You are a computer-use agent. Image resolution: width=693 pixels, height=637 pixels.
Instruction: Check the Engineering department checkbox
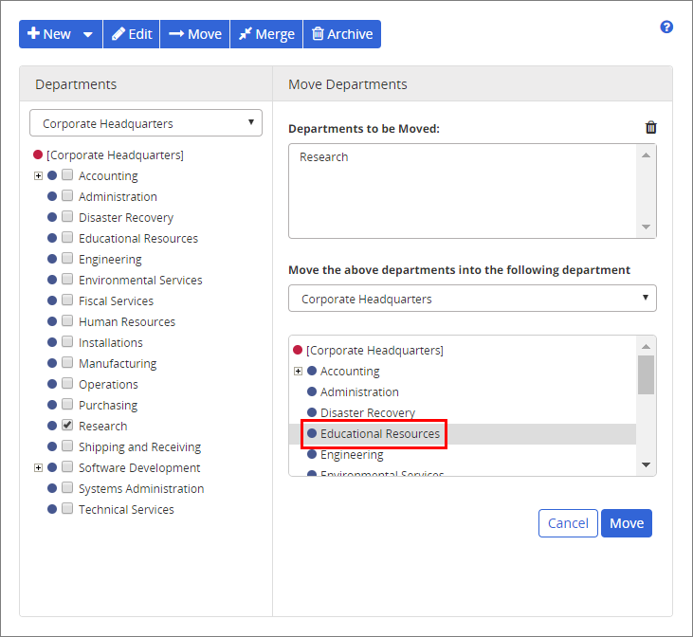pyautogui.click(x=67, y=259)
